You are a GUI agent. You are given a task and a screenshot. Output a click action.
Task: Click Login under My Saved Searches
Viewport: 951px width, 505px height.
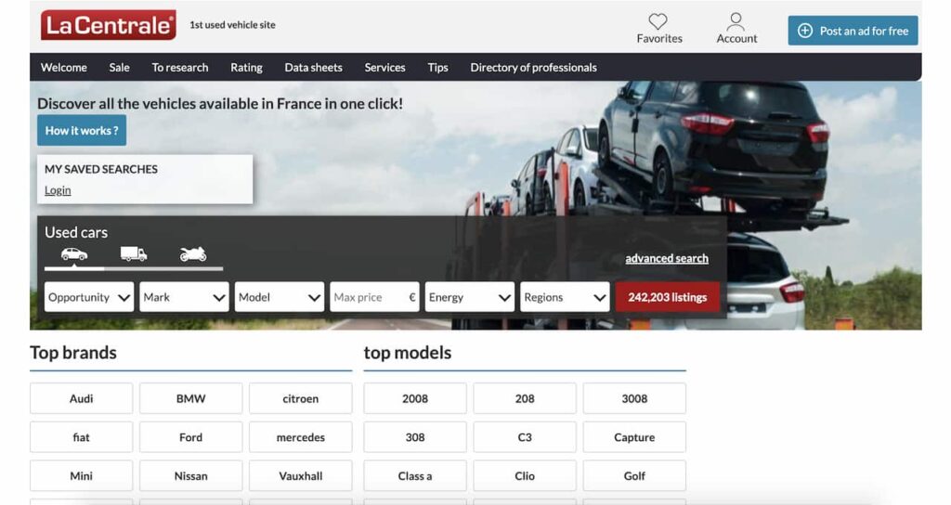point(58,190)
